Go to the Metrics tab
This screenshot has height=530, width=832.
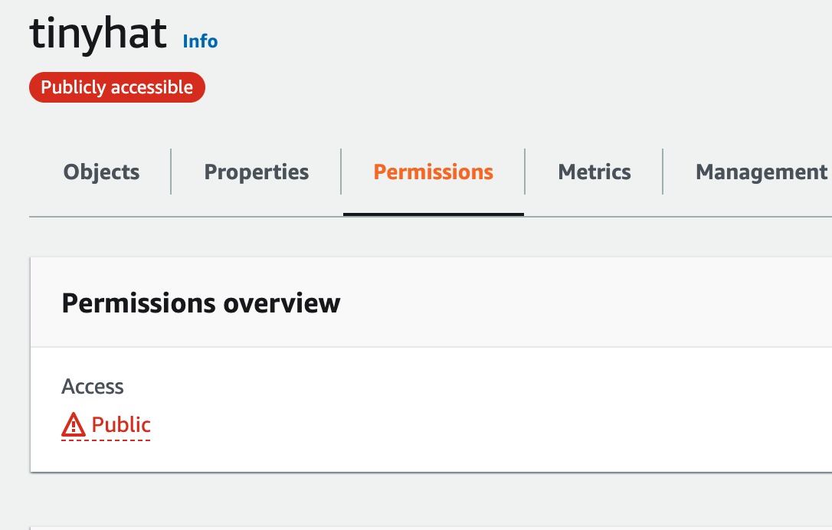point(595,172)
